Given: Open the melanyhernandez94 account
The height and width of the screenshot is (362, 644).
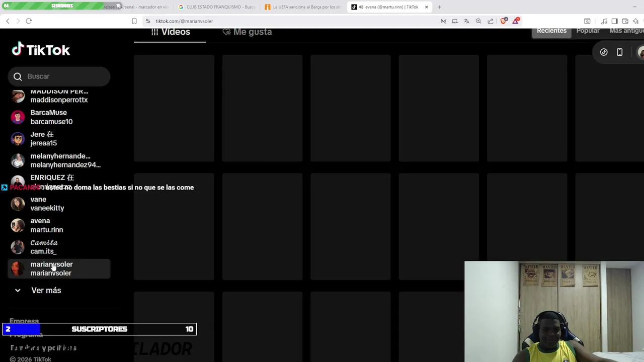Looking at the screenshot, I should tap(59, 160).
